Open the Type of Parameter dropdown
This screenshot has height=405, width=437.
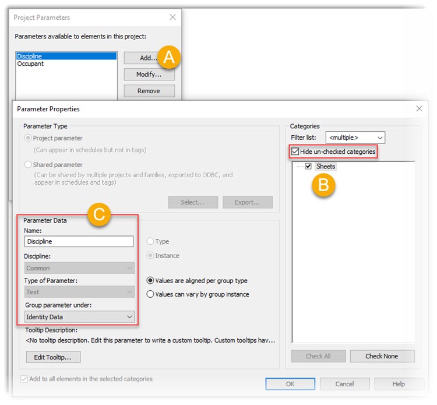click(79, 292)
